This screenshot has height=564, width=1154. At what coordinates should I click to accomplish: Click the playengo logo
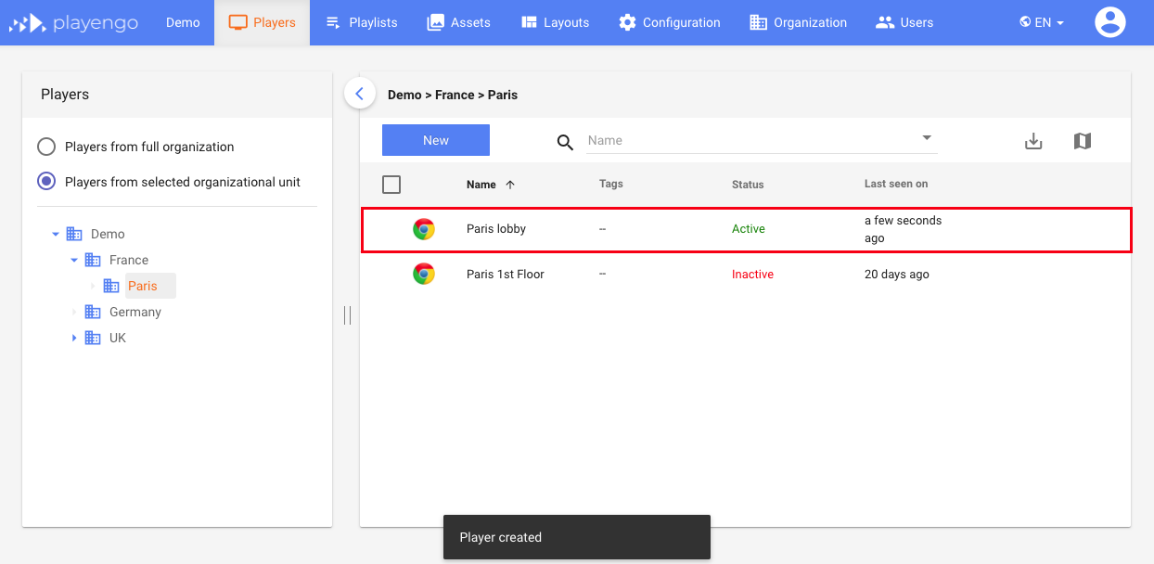pyautogui.click(x=74, y=22)
